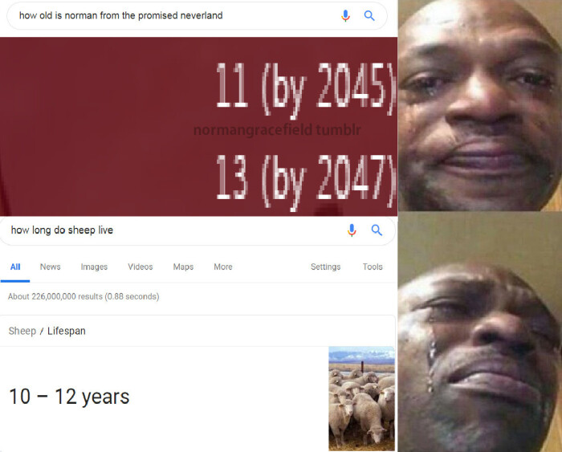Click voice search icon in sheep search bar

pyautogui.click(x=352, y=230)
